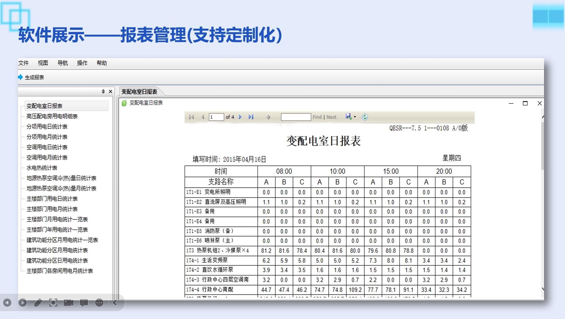Select 空调用电日统计表 in tree
Screen dimensions: 565x319
tap(47, 147)
